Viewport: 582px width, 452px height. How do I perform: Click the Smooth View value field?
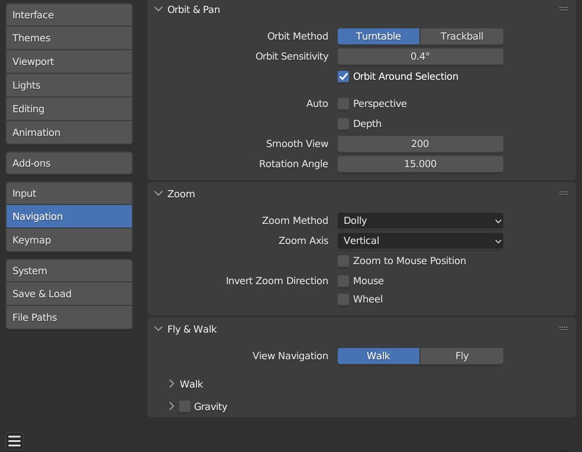(x=420, y=144)
